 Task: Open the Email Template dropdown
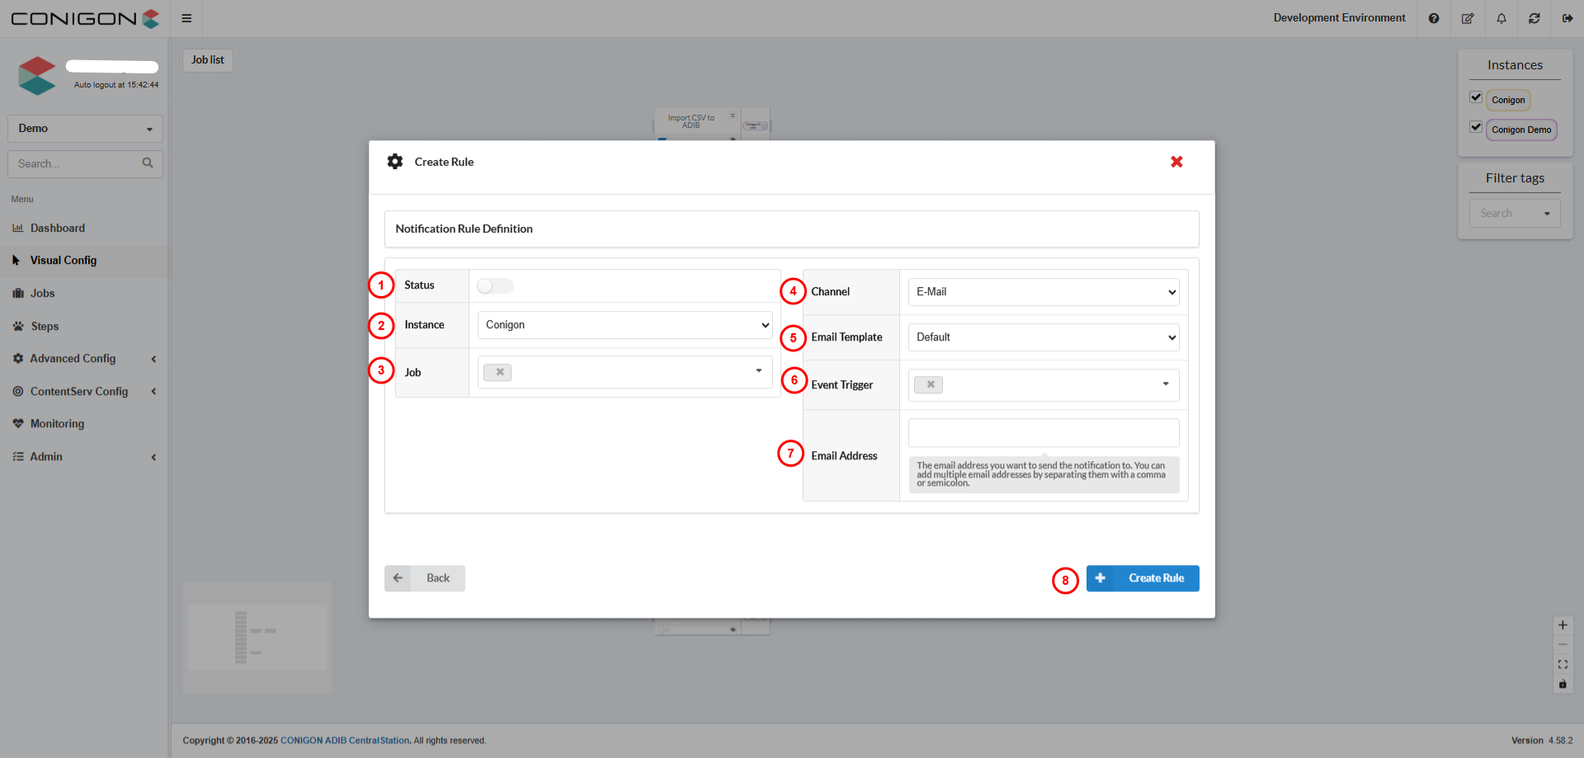click(1043, 337)
